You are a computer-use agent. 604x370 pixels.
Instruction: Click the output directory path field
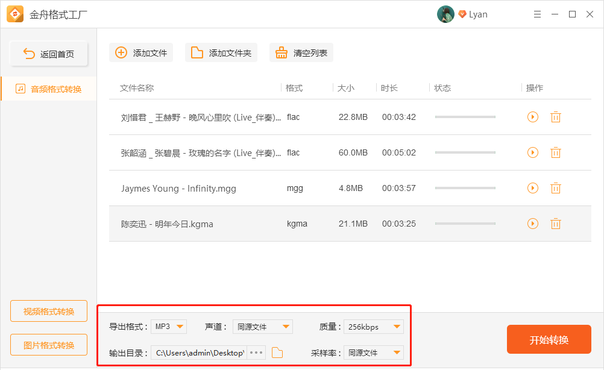coord(199,353)
